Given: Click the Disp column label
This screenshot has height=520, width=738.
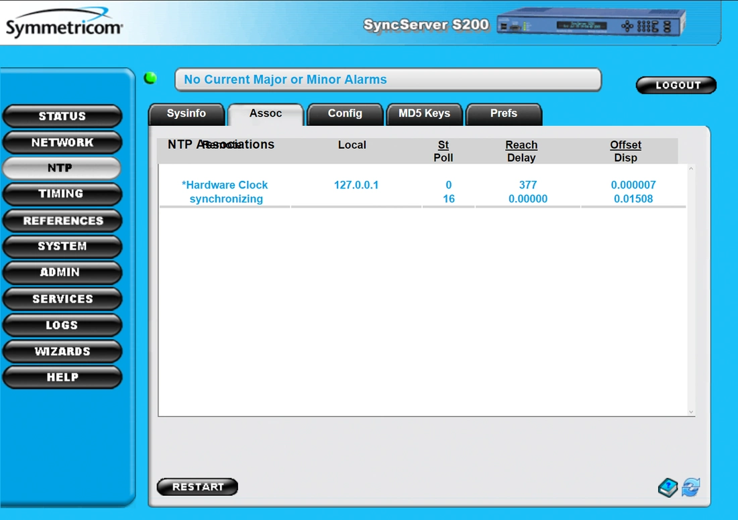Looking at the screenshot, I should coord(625,157).
